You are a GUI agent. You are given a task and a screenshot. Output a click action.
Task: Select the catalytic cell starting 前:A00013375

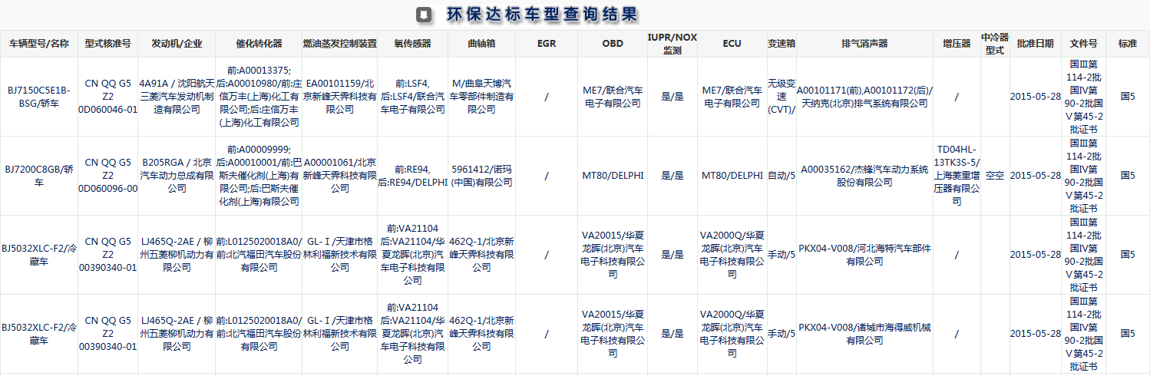(259, 96)
